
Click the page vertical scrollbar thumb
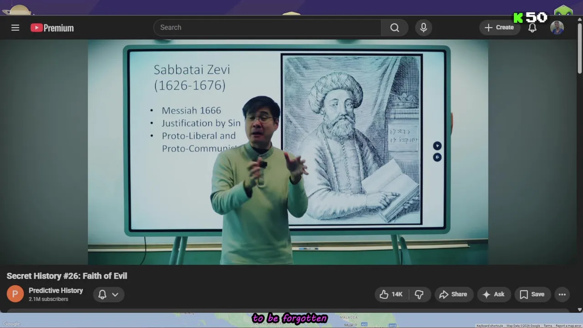click(579, 48)
